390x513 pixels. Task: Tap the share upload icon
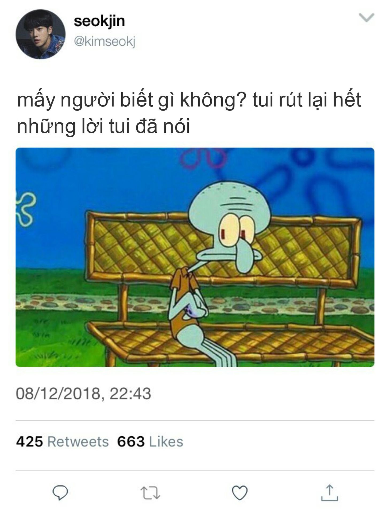point(329,492)
